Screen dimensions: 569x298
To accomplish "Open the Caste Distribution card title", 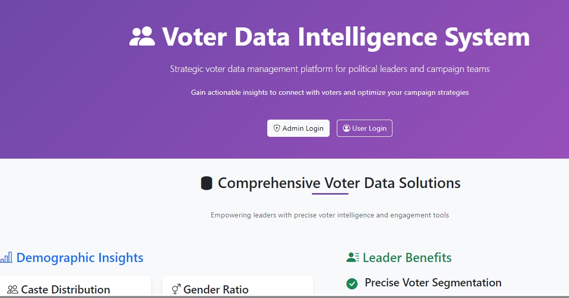I will (x=65, y=289).
